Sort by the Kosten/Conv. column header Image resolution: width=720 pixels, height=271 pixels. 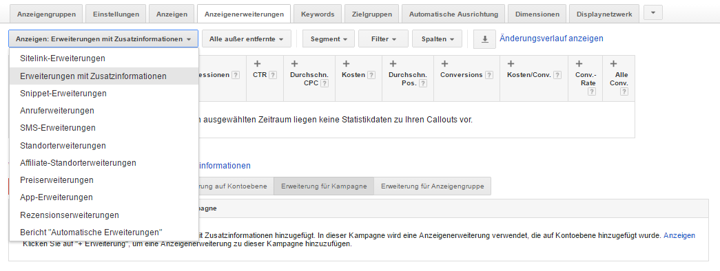[529, 75]
